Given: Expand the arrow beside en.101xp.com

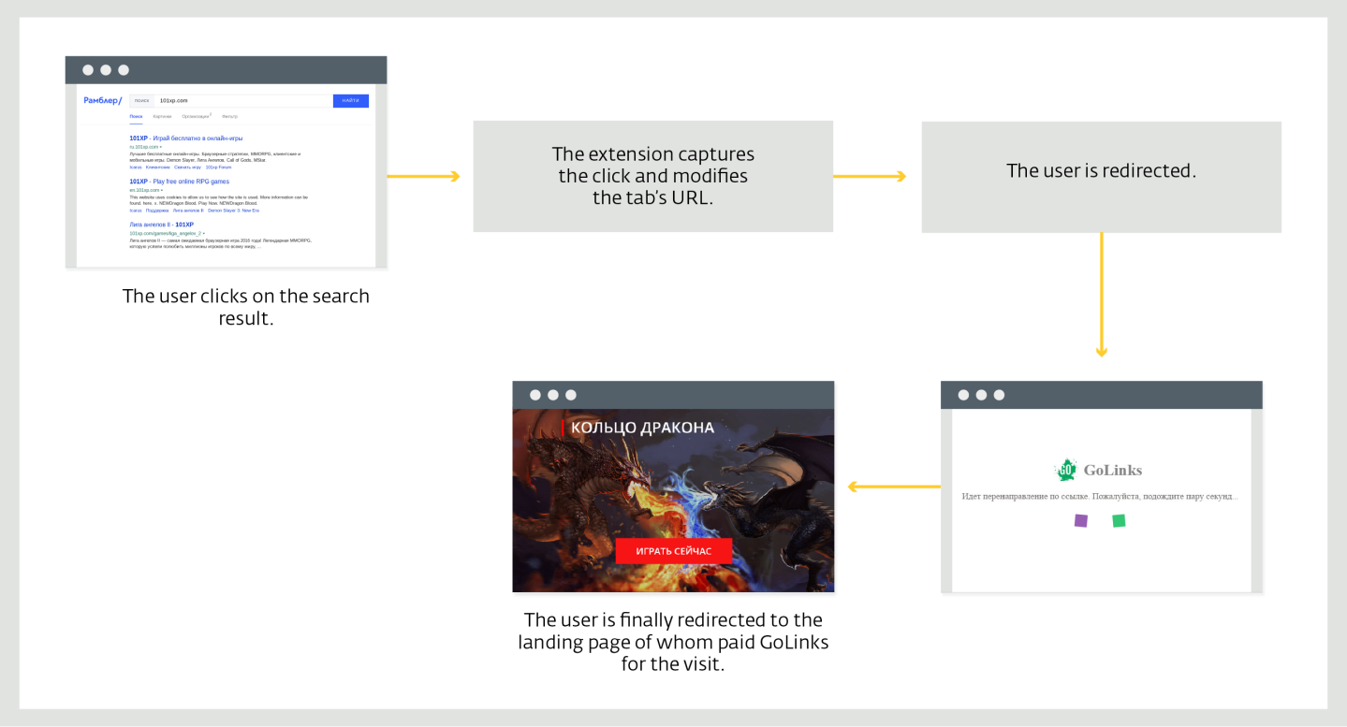Looking at the screenshot, I should tap(161, 190).
